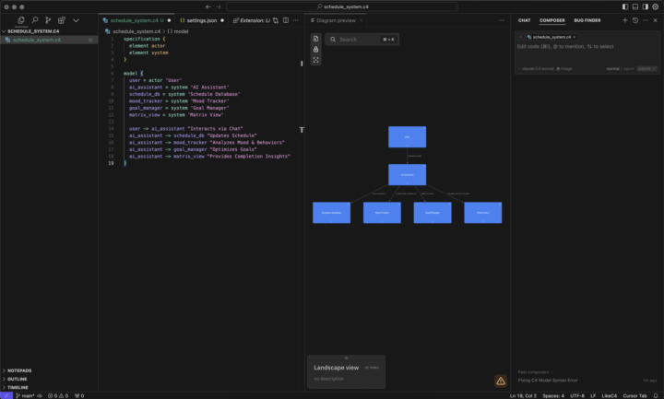Start a new composer with plus icon
The width and height of the screenshot is (664, 399).
pos(624,19)
